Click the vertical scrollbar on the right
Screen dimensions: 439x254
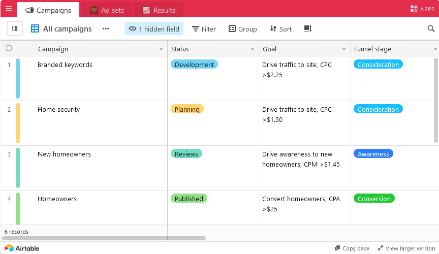pyautogui.click(x=436, y=100)
